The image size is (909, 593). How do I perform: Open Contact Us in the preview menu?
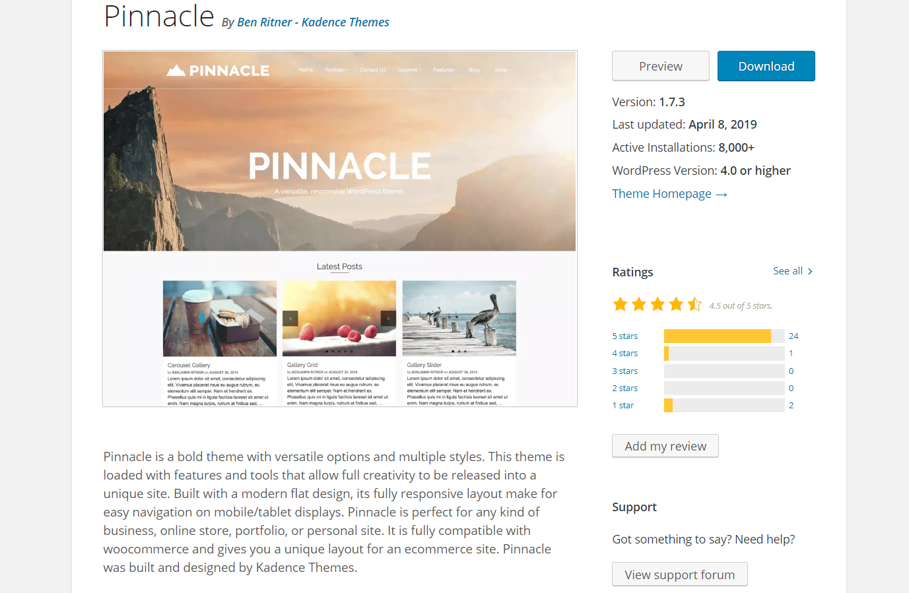click(373, 69)
